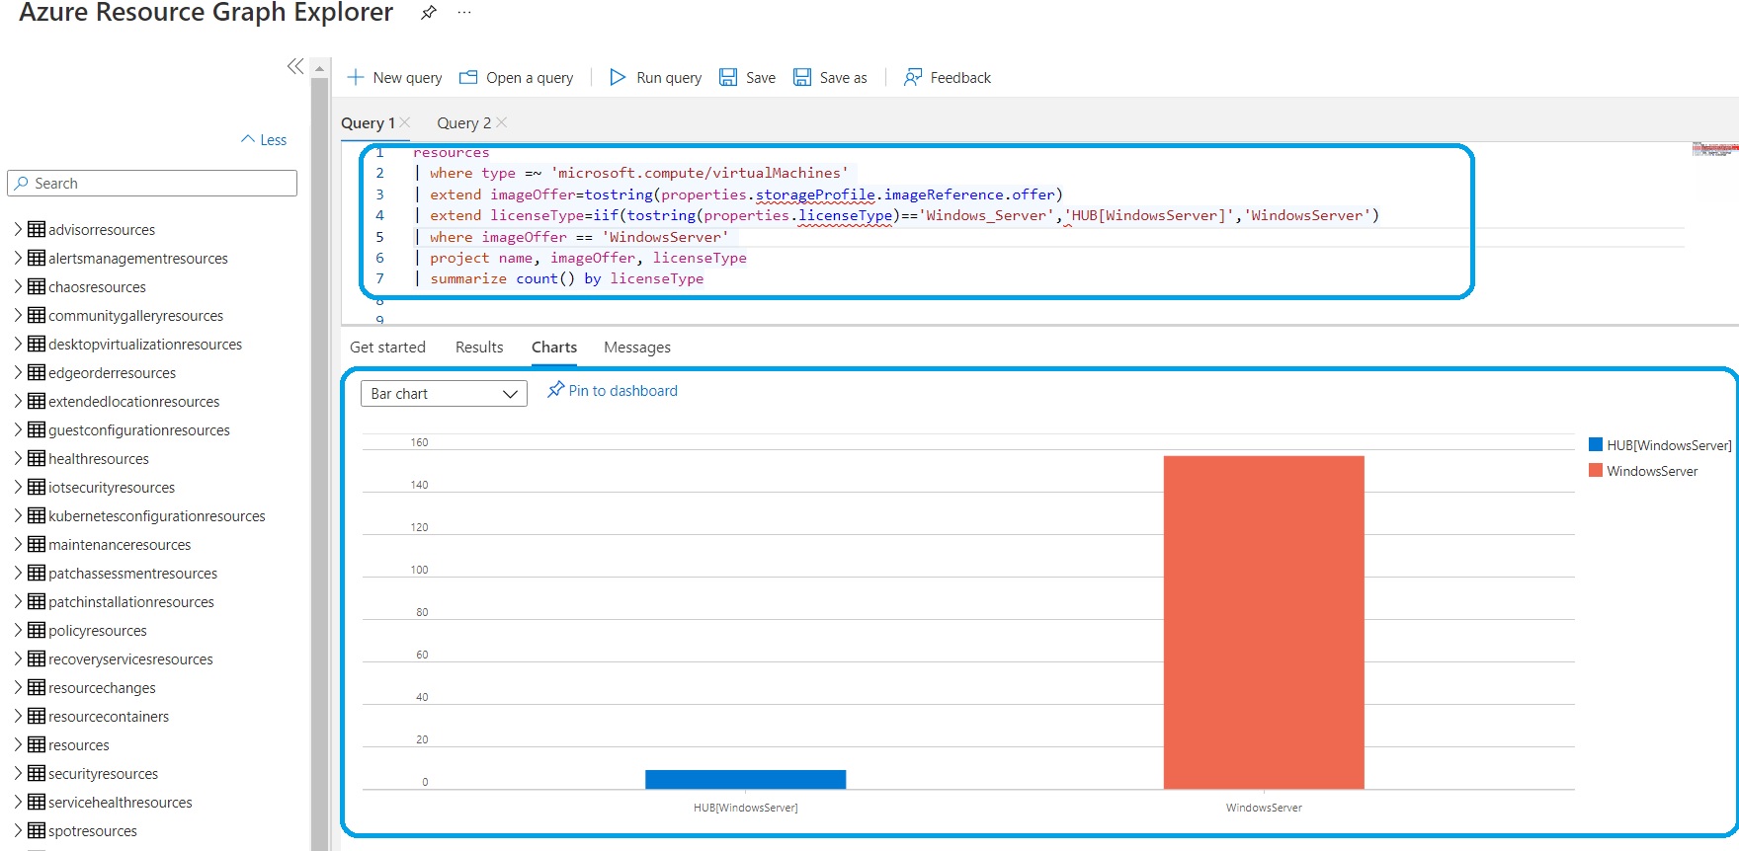Image resolution: width=1739 pixels, height=851 pixels.
Task: Switch to the Messages tab
Action: pos(637,348)
